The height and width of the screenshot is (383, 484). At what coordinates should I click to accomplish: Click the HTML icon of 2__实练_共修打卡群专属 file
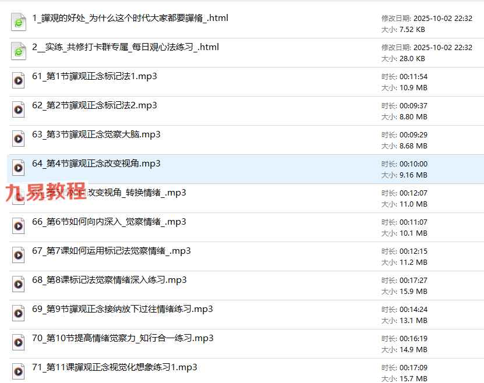tap(19, 52)
